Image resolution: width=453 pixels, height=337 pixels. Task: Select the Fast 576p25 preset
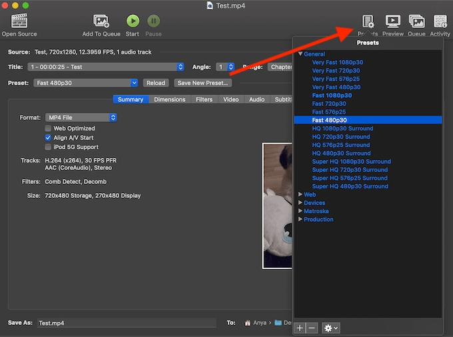(329, 112)
